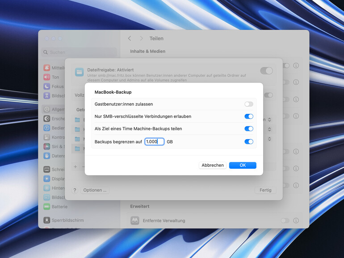Turn off Als Ziel eines Time Machine-Backups teilen
The image size is (344, 258).
click(249, 129)
